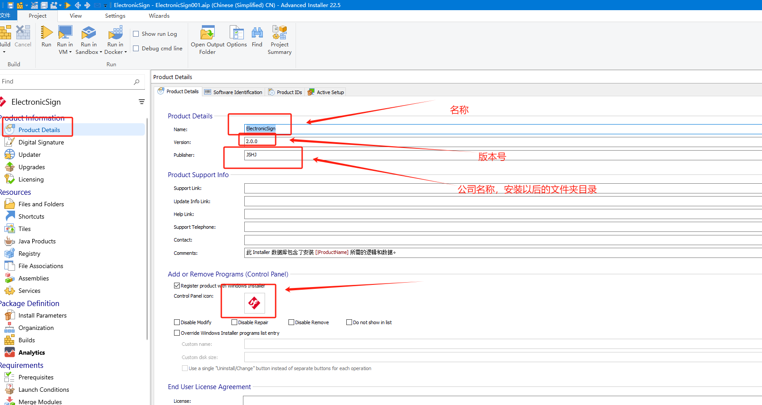
Task: Click the Find binoculars icon
Action: tap(257, 33)
